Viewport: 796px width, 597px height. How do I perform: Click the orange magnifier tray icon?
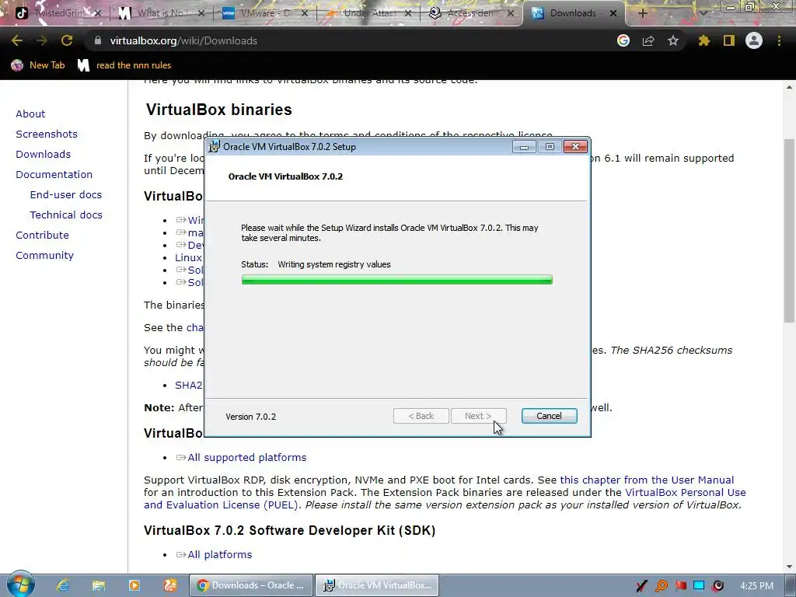point(662,586)
